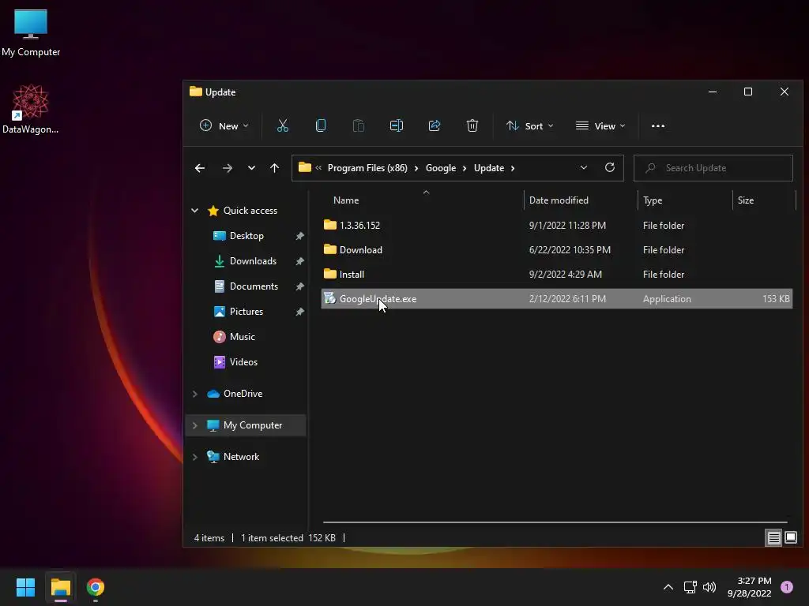Click the Cut scissors icon in toolbar
The height and width of the screenshot is (606, 809).
tap(282, 125)
